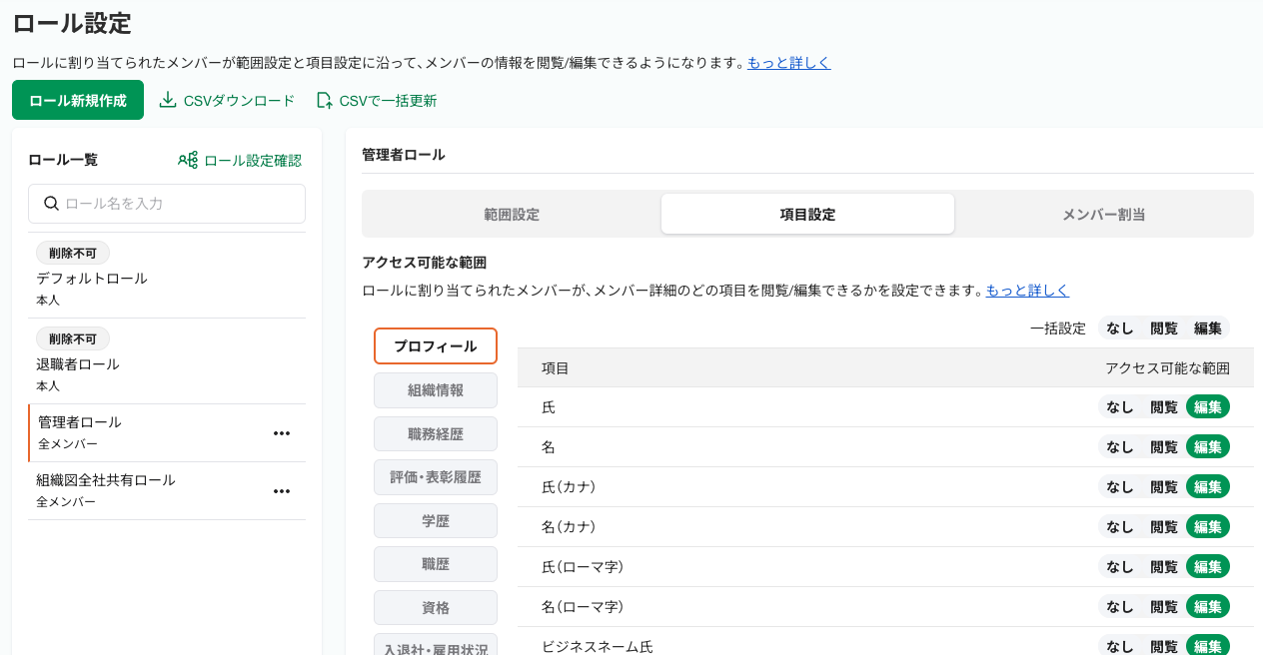Set 氏 row access to なし
1263x655 pixels.
[1120, 406]
